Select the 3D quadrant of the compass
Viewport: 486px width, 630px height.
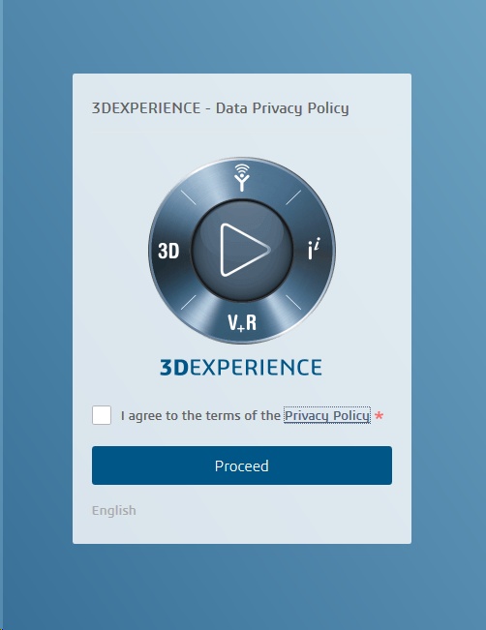(x=168, y=251)
